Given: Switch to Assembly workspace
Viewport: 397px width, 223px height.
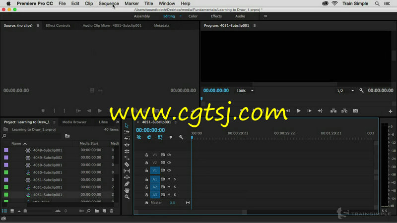Looking at the screenshot, I should tap(142, 16).
